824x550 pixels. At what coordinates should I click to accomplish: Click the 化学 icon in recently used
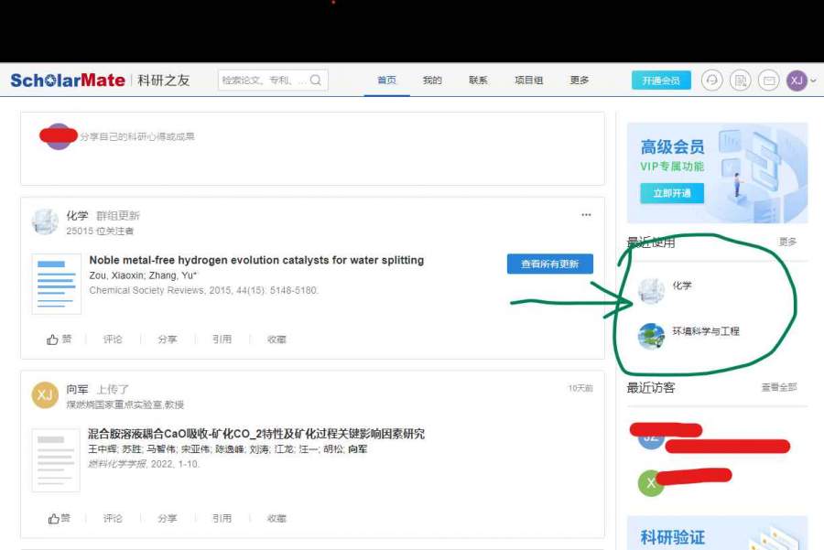(651, 290)
